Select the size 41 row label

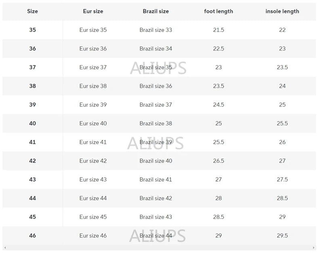click(32, 142)
